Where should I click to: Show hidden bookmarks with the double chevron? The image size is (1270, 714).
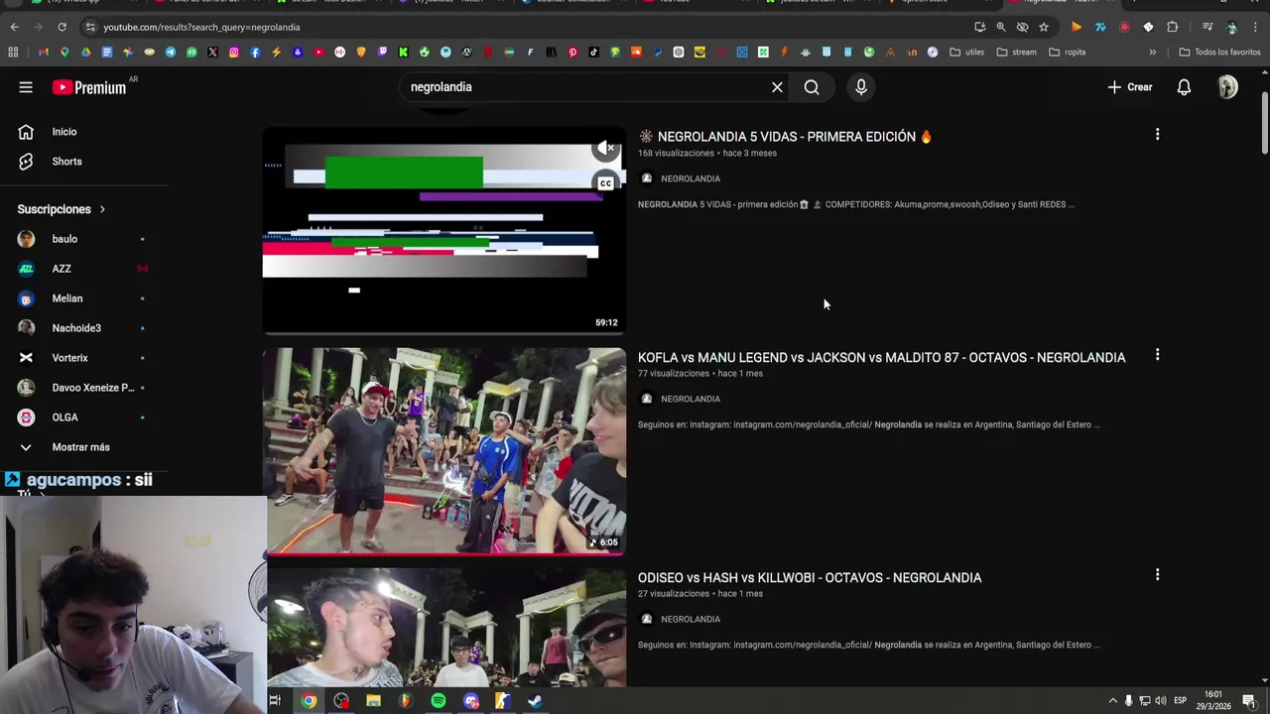1152,52
